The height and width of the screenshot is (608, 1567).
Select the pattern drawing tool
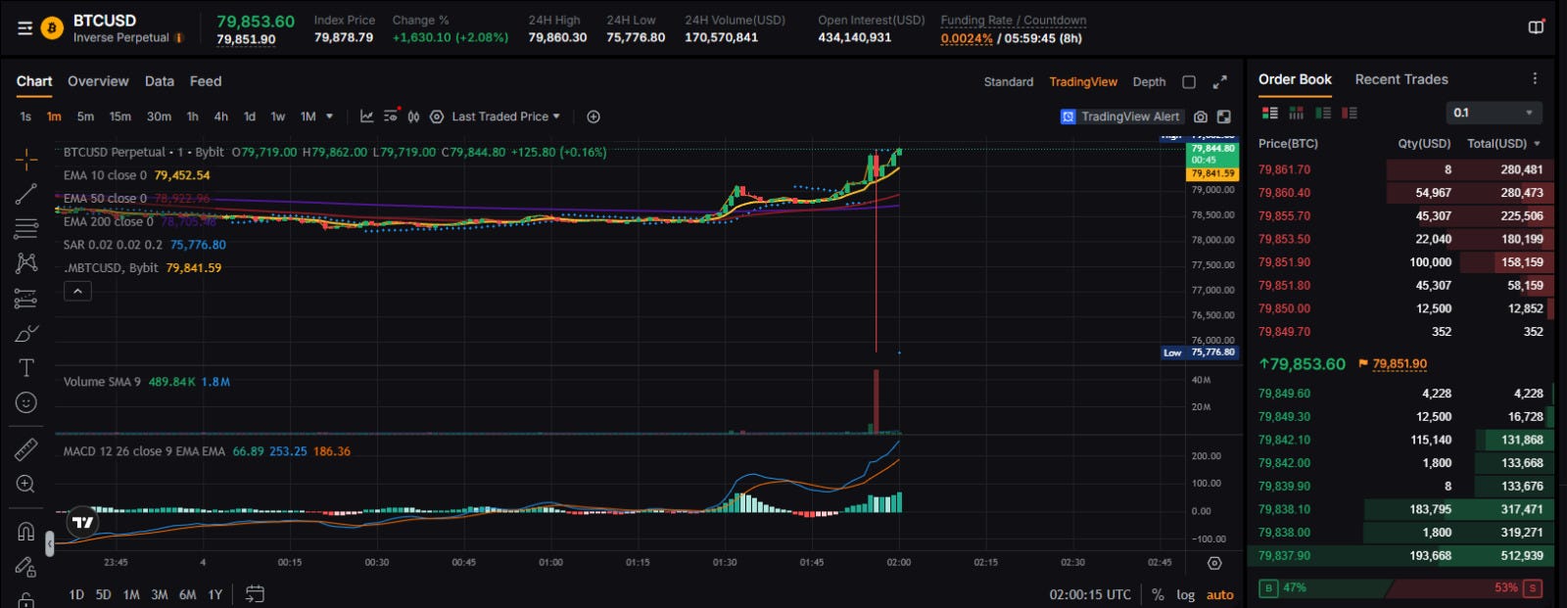(x=26, y=263)
